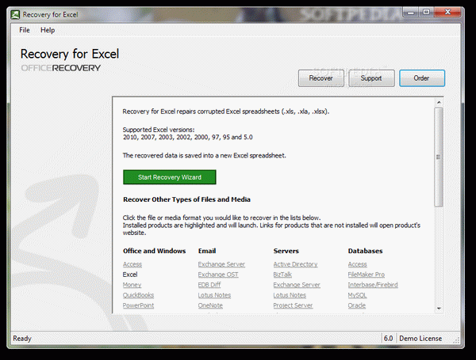This screenshot has width=476, height=360.
Task: Click the Support button
Action: tap(371, 78)
